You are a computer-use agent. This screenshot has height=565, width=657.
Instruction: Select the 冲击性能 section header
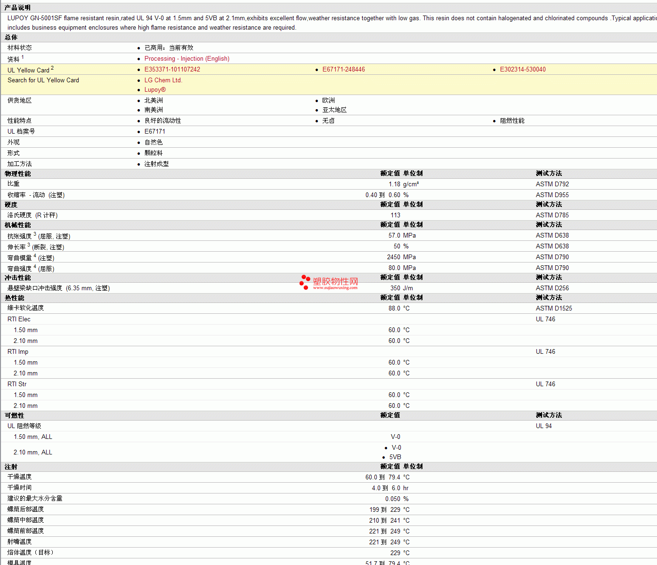click(17, 278)
